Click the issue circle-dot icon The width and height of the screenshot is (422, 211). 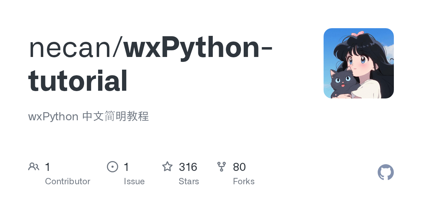click(113, 167)
